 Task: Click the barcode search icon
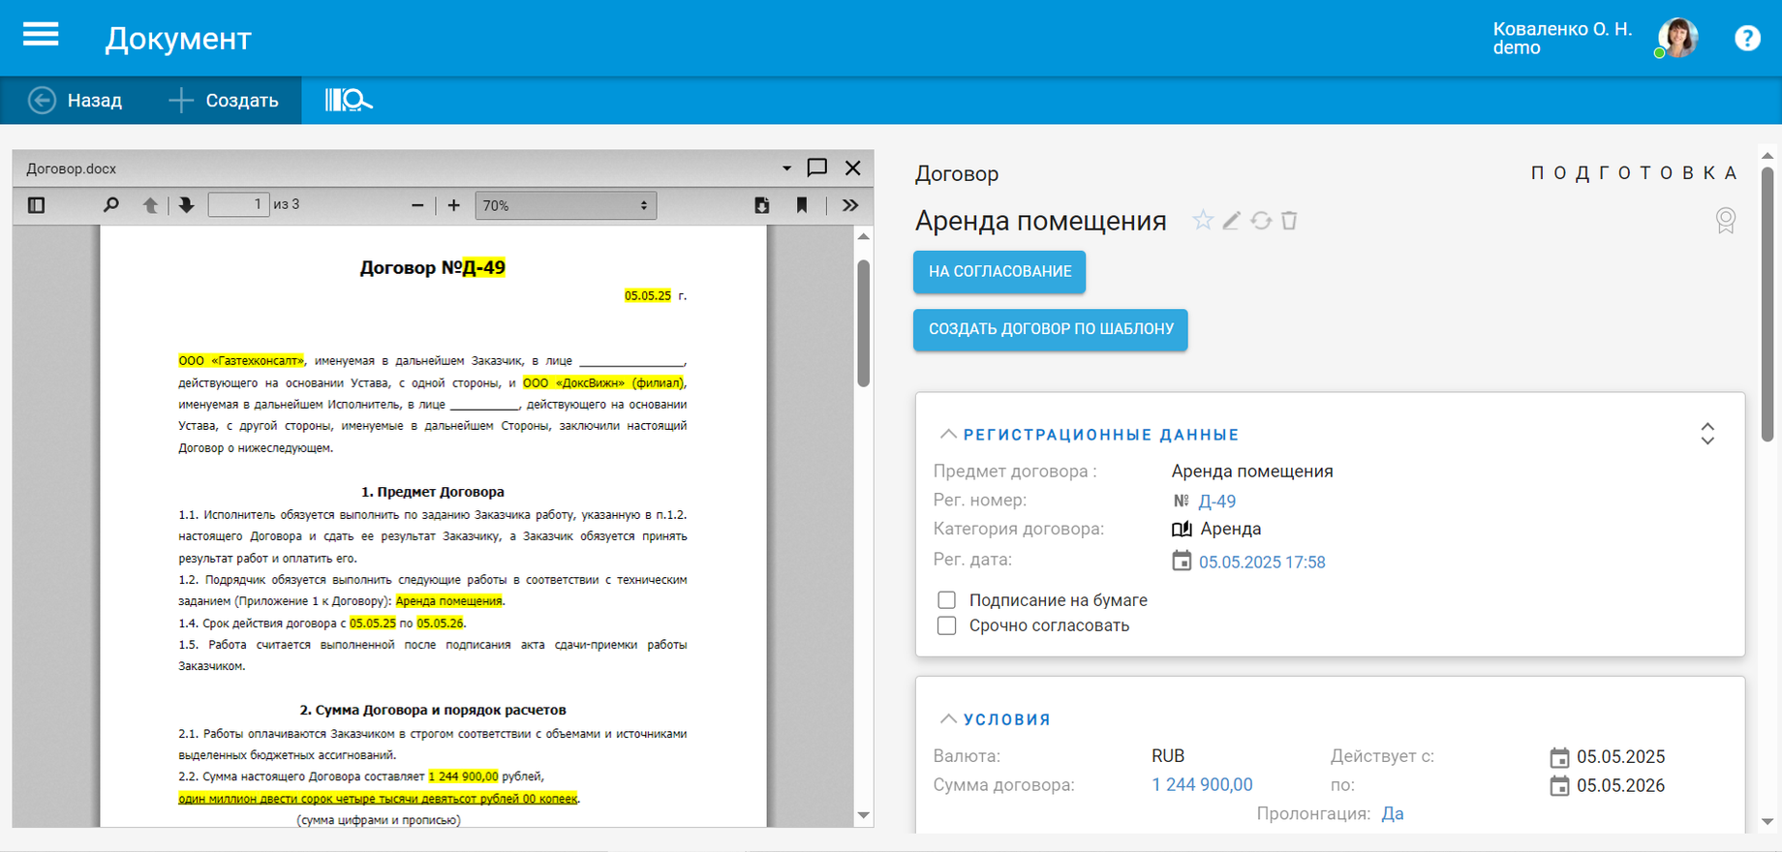[x=348, y=100]
